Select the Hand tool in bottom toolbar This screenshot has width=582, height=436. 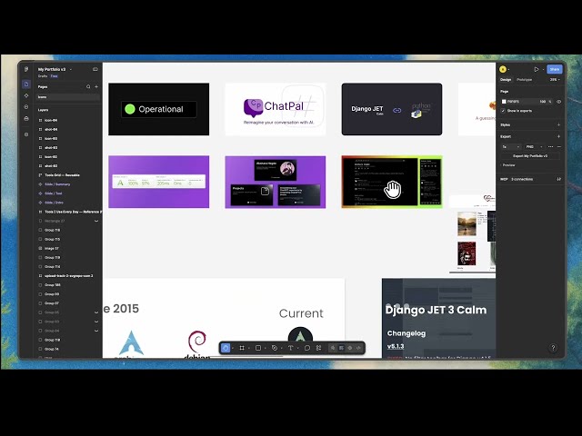click(226, 348)
